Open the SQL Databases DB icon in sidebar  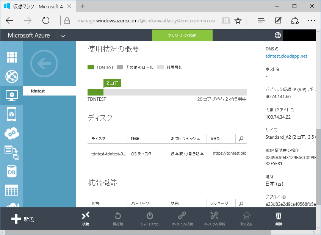[12, 171]
